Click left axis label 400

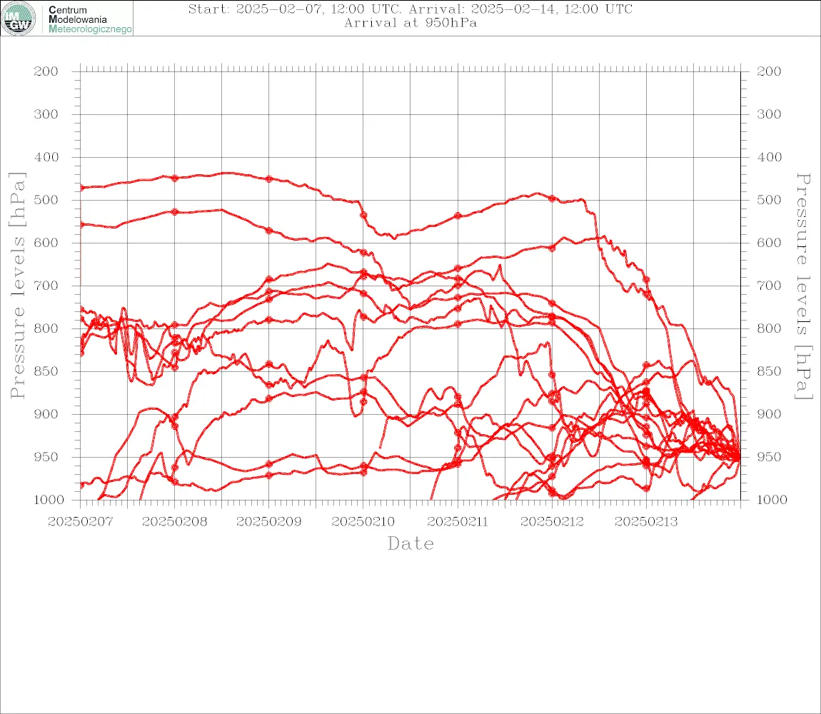tap(46, 157)
